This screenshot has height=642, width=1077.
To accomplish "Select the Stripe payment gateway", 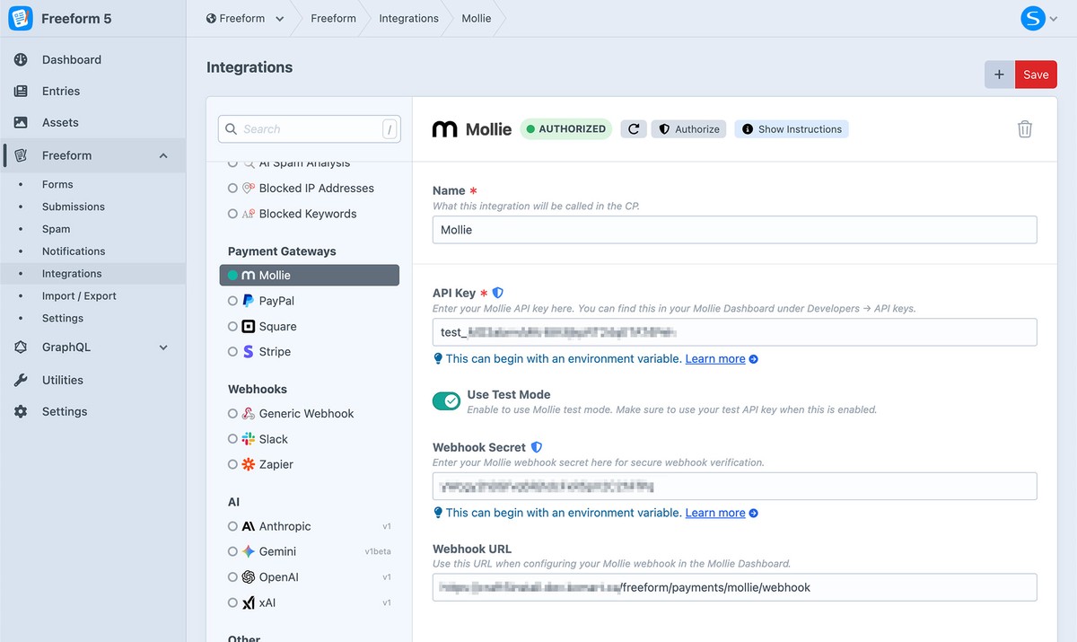I will pyautogui.click(x=275, y=352).
